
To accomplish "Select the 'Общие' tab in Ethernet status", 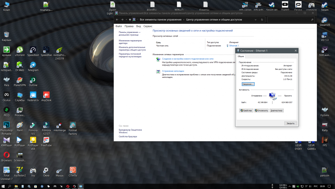I will pyautogui.click(x=241, y=56).
